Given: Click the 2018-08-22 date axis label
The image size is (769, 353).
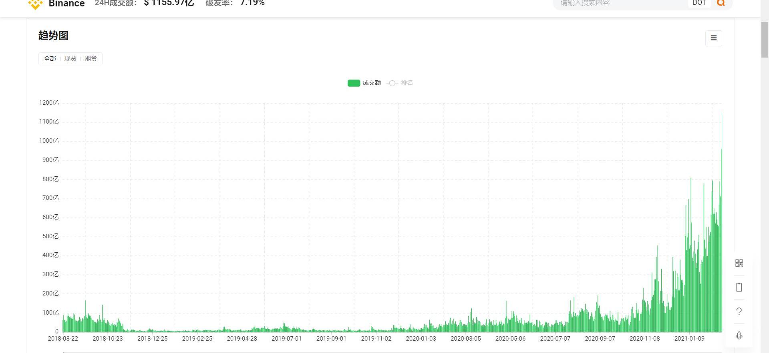Looking at the screenshot, I should [x=63, y=339].
